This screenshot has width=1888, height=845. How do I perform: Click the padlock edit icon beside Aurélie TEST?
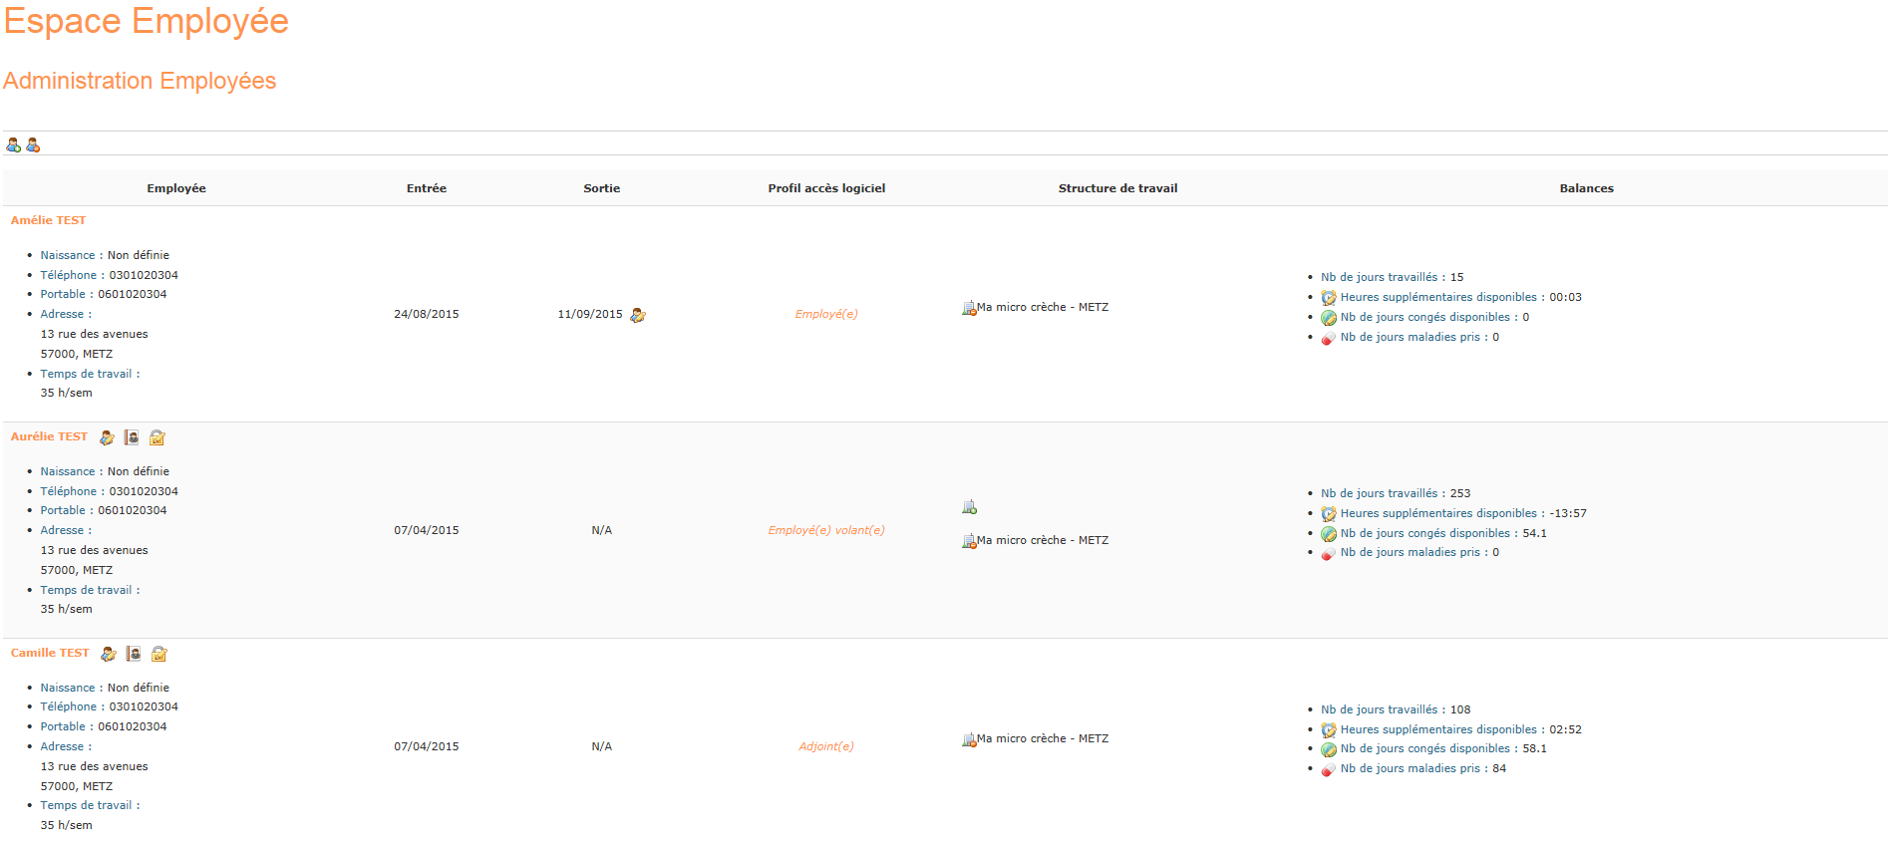click(157, 437)
